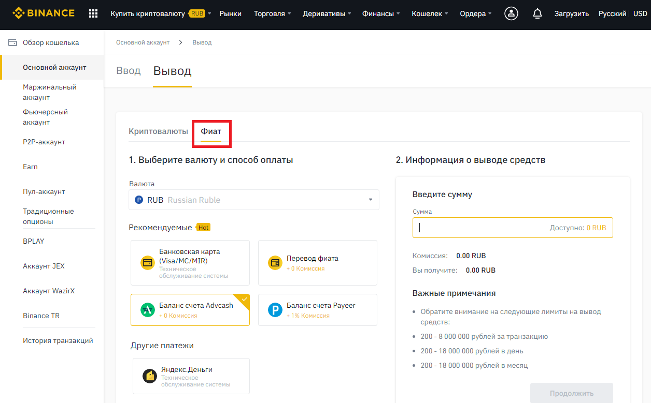Select Баланс счета Advcash option
651x403 pixels.
point(190,310)
